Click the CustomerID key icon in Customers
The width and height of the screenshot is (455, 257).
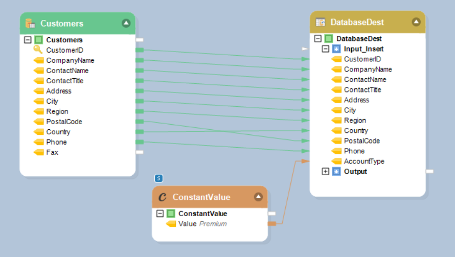[x=38, y=50]
